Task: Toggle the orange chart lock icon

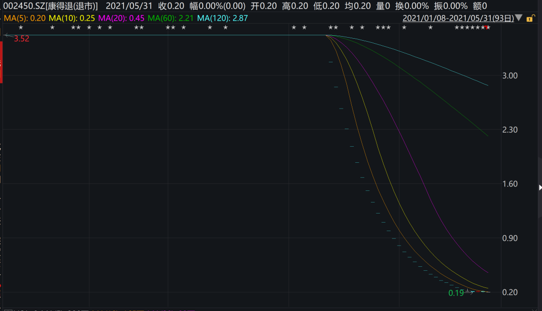Action: pyautogui.click(x=530, y=19)
